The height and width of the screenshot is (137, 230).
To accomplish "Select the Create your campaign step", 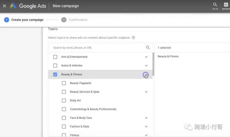I will (x=27, y=20).
